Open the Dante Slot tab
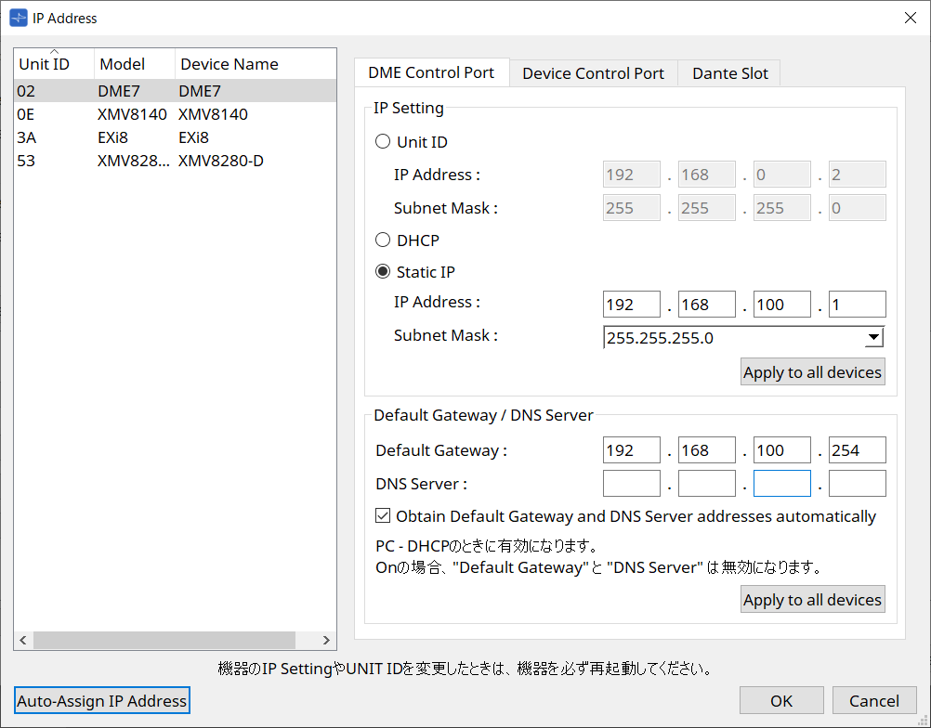 [x=728, y=72]
